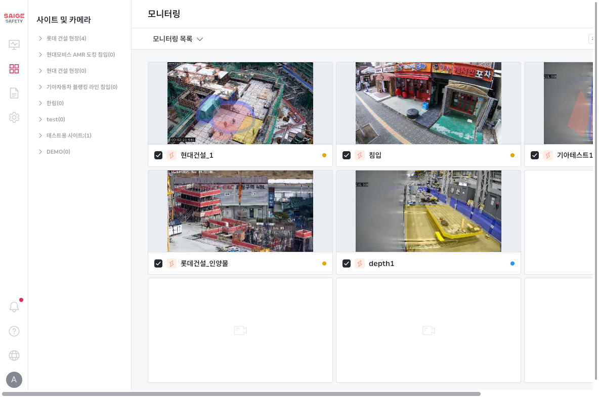Expand the 한림(0) site
This screenshot has width=599, height=398.
pos(40,103)
